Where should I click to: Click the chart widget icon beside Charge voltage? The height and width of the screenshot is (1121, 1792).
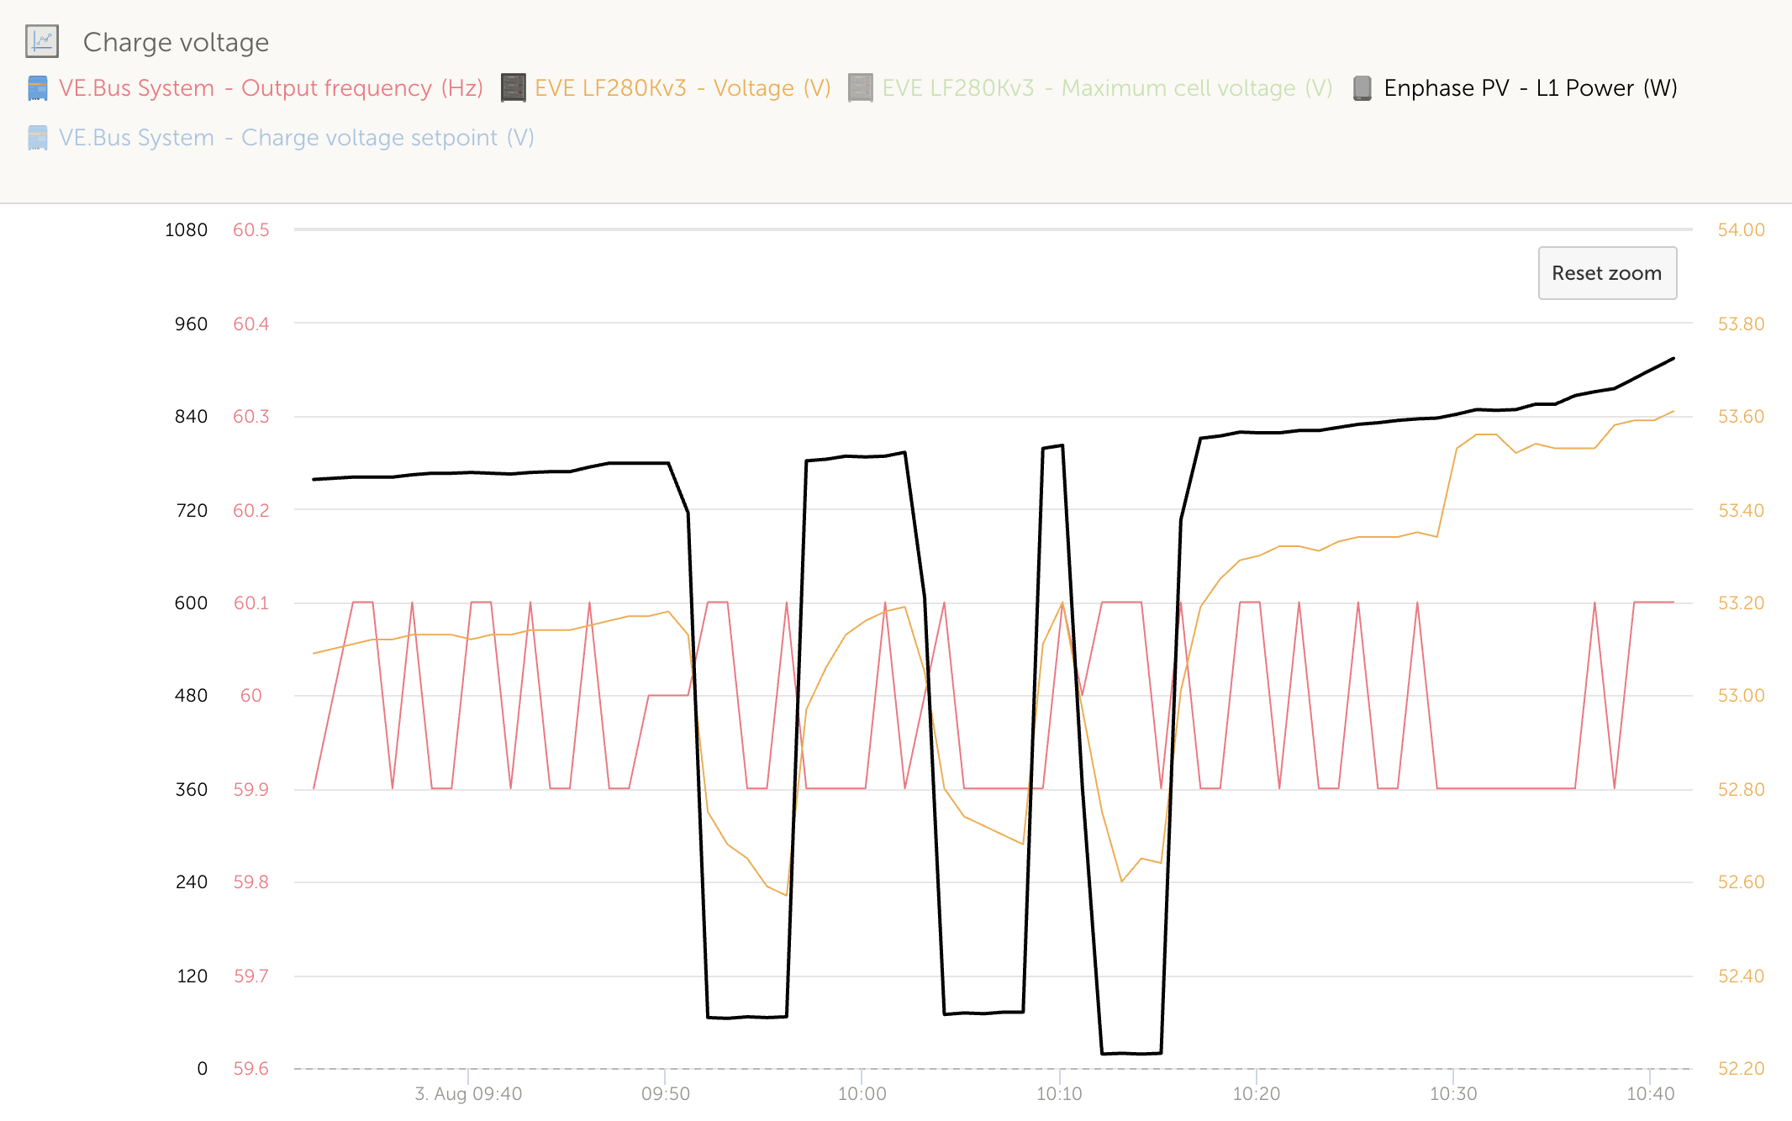coord(41,41)
